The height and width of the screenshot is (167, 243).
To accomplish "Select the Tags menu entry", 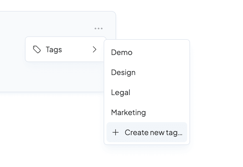I will tap(66, 49).
